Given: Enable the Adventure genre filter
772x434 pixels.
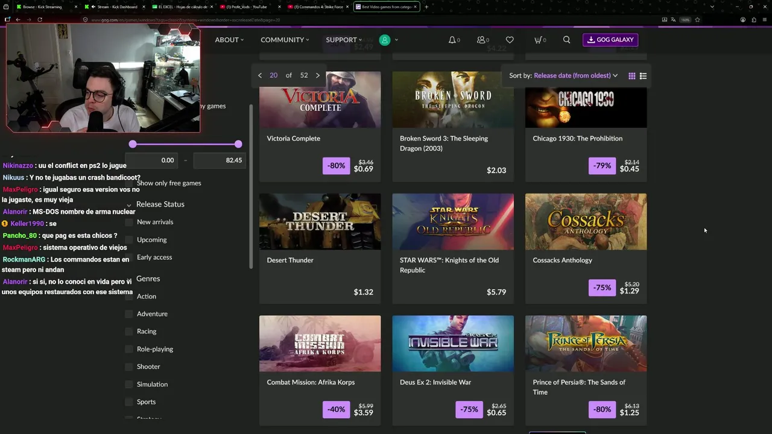Looking at the screenshot, I should pyautogui.click(x=128, y=314).
